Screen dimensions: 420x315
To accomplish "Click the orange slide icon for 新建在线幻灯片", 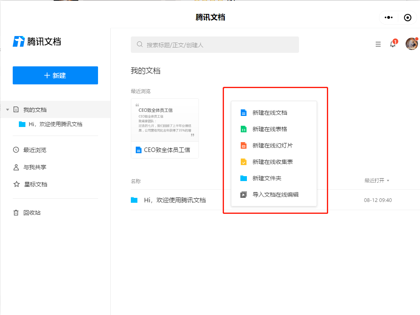I will (x=244, y=145).
